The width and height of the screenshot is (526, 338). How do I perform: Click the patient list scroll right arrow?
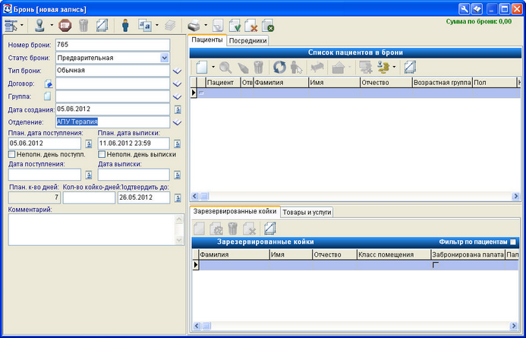tap(515, 196)
